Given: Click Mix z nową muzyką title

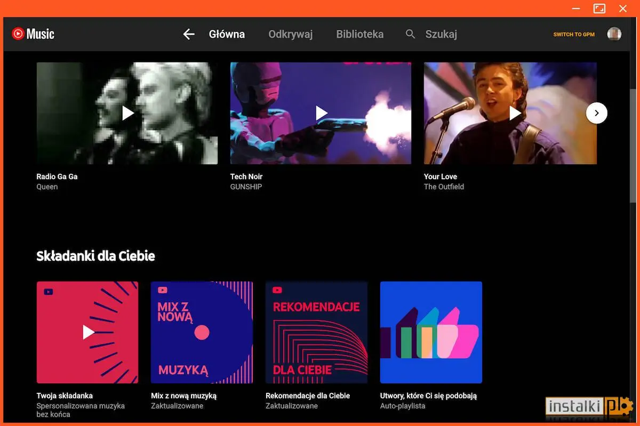Looking at the screenshot, I should (x=184, y=396).
